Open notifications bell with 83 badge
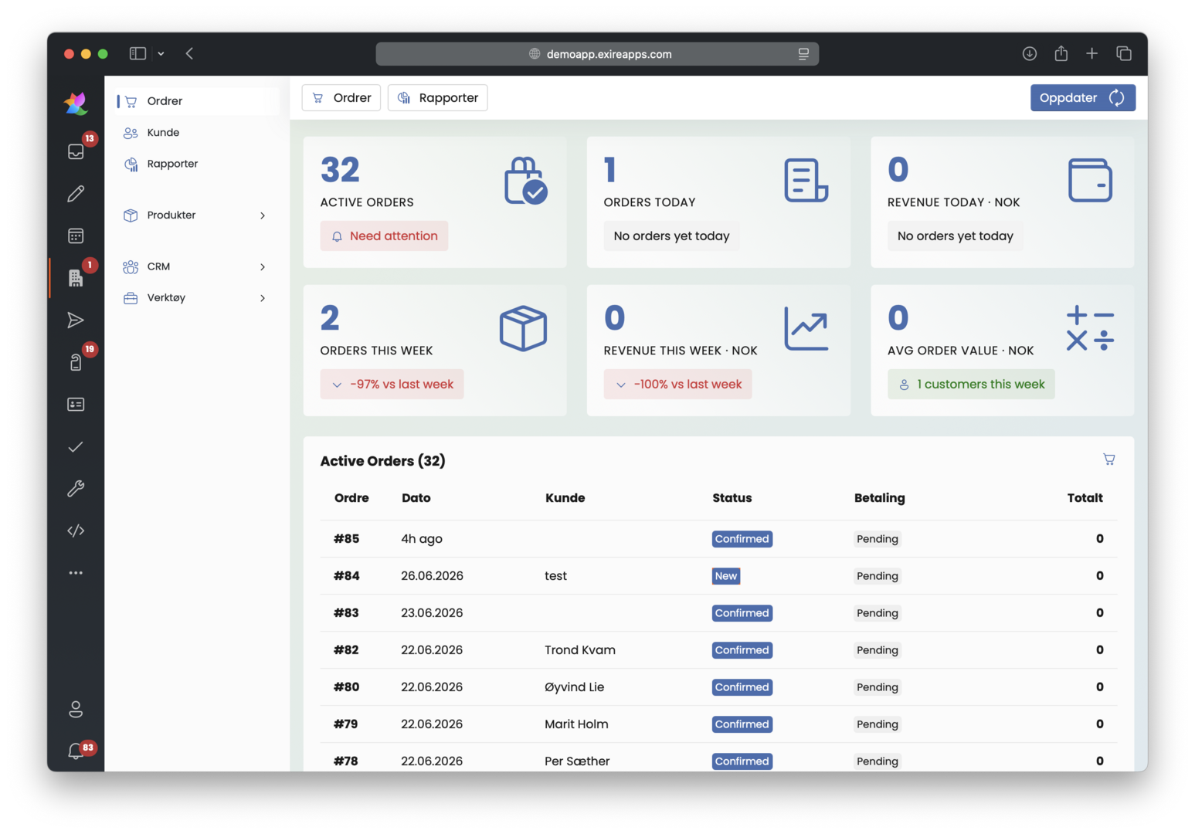This screenshot has height=834, width=1195. (x=76, y=751)
